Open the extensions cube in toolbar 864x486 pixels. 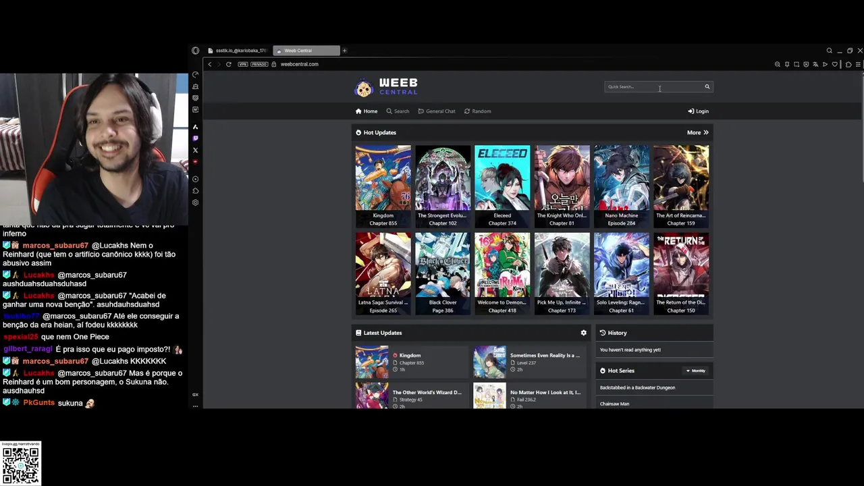coord(848,64)
